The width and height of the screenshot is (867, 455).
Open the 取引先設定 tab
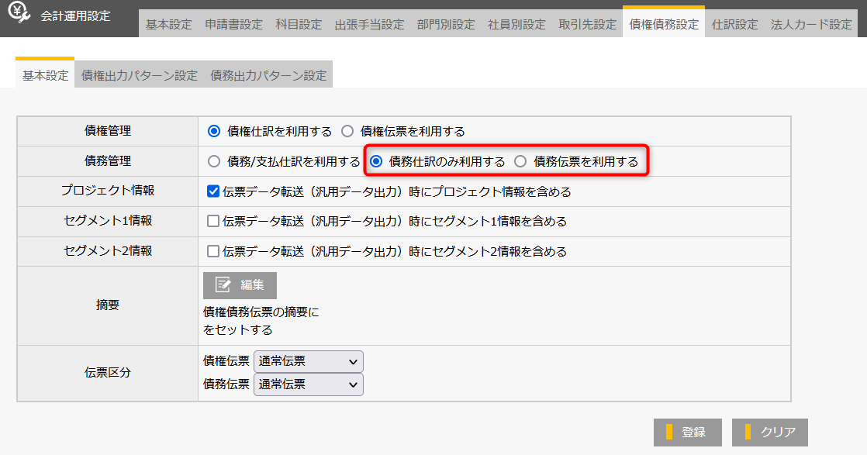pyautogui.click(x=588, y=24)
